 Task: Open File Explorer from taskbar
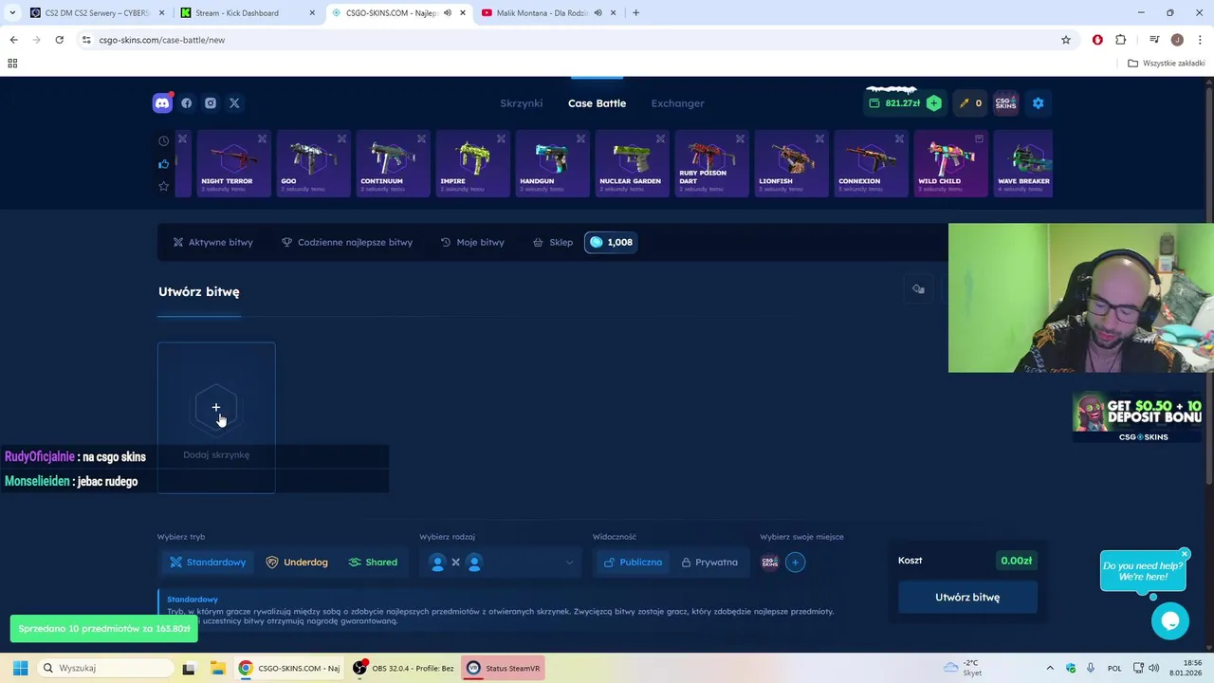[x=217, y=668]
